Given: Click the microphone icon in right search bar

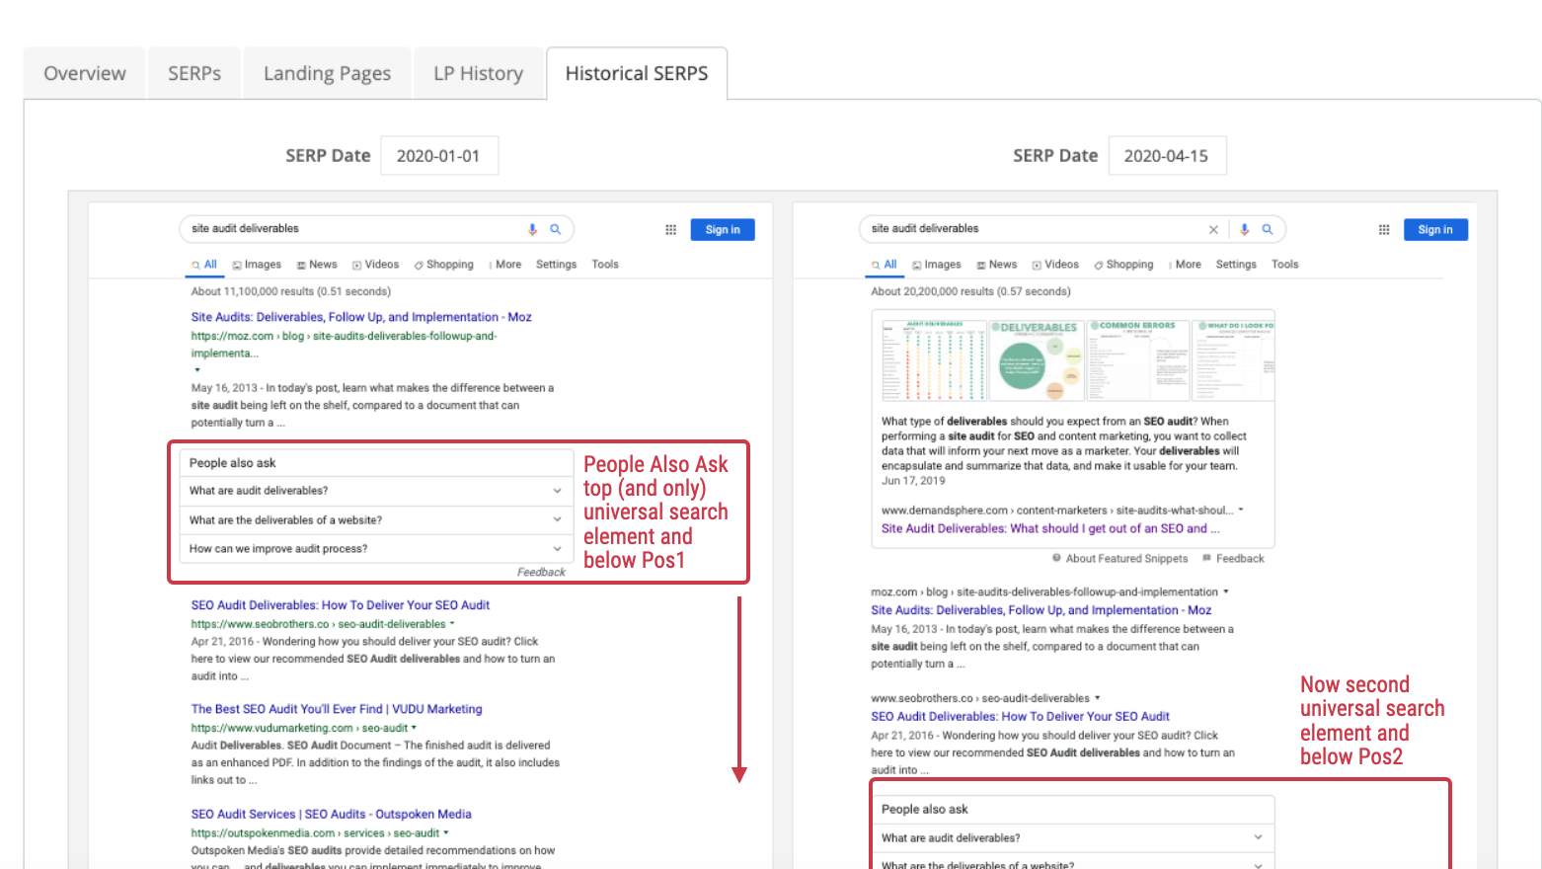Looking at the screenshot, I should [1244, 230].
